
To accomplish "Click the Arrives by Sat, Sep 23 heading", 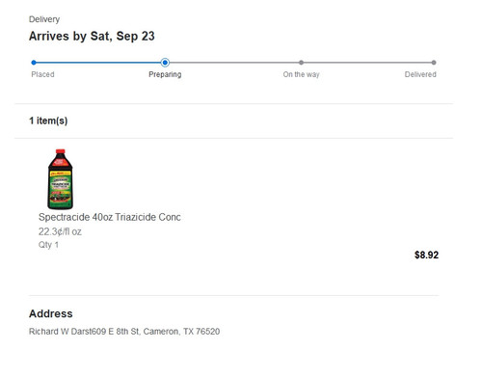I will coord(92,36).
